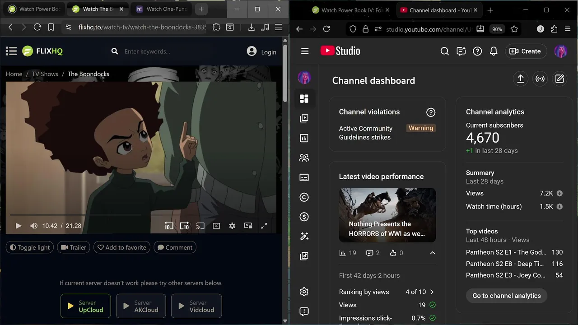Viewport: 578px width, 325px height.
Task: Open the Comment button
Action: tap(175, 247)
